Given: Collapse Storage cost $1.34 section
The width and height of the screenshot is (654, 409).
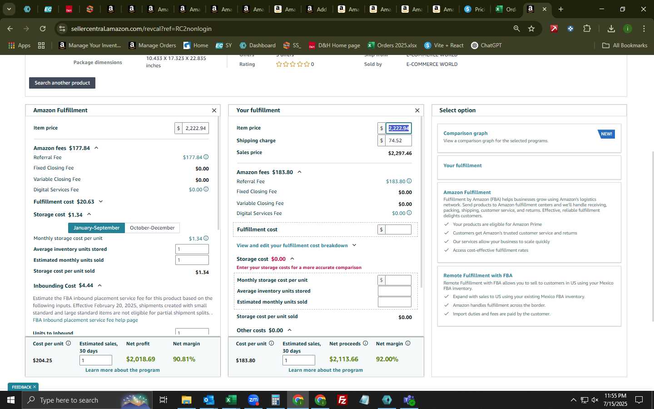Looking at the screenshot, I should [x=89, y=214].
